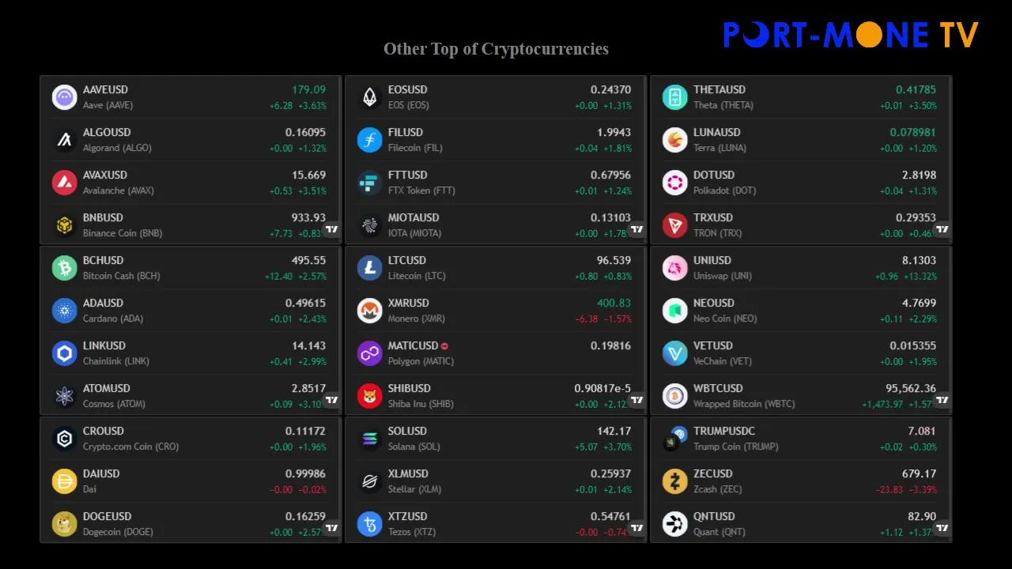This screenshot has height=569, width=1012.
Task: Click the Avalanche red logo icon
Action: (64, 183)
